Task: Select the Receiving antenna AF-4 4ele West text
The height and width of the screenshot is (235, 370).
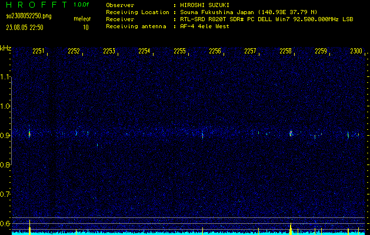Action: pyautogui.click(x=171, y=26)
